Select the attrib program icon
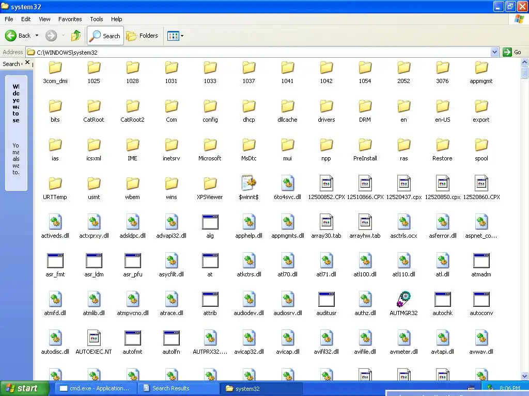The image size is (529, 396). [x=210, y=300]
